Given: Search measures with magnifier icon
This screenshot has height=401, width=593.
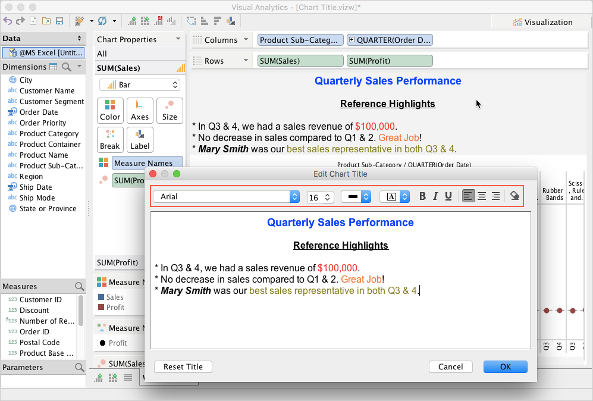Looking at the screenshot, I should [80, 286].
